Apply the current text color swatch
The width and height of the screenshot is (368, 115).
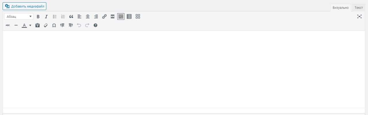pos(24,25)
